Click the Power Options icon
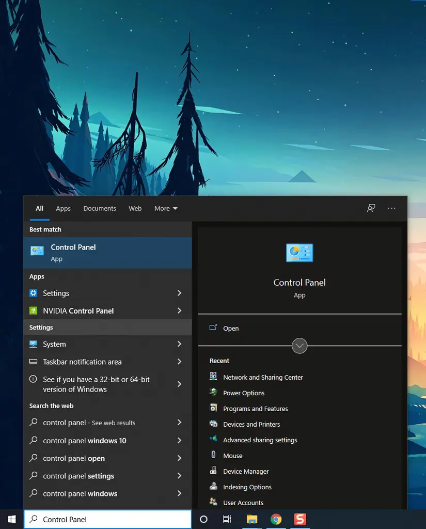Viewport: 426px width, 529px height. [213, 392]
